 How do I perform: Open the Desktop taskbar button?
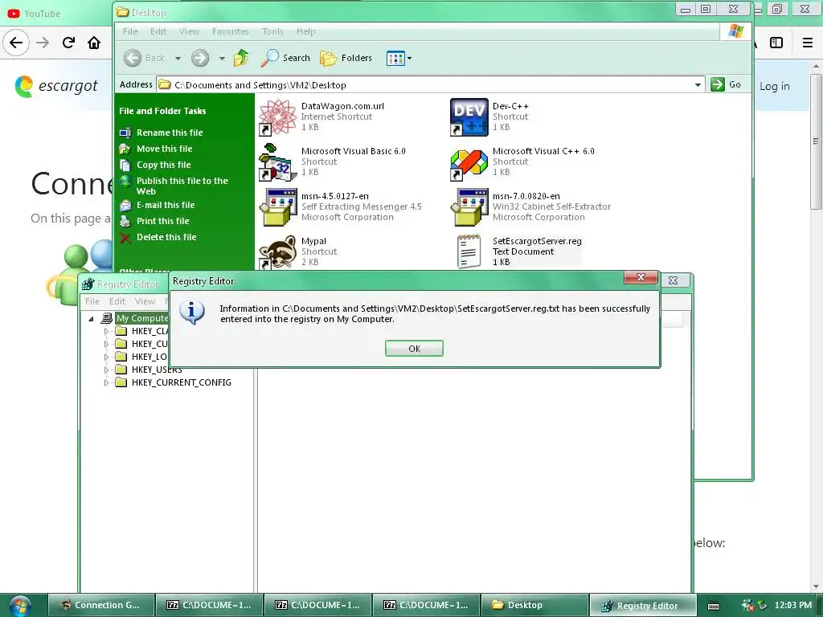pos(534,605)
